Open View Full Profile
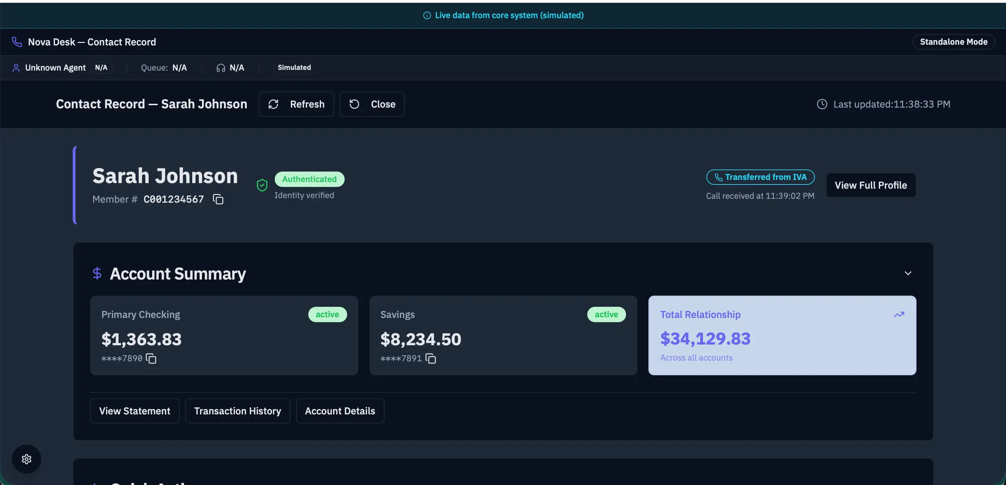 [871, 185]
